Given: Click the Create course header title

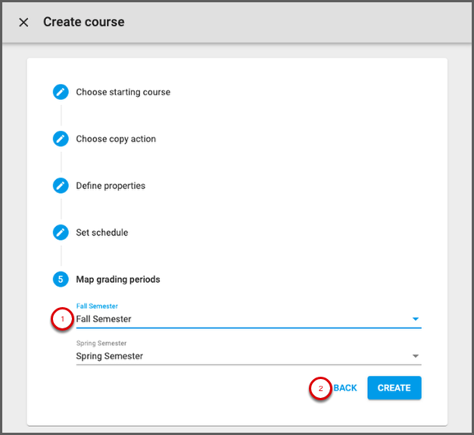Looking at the screenshot, I should click(84, 22).
